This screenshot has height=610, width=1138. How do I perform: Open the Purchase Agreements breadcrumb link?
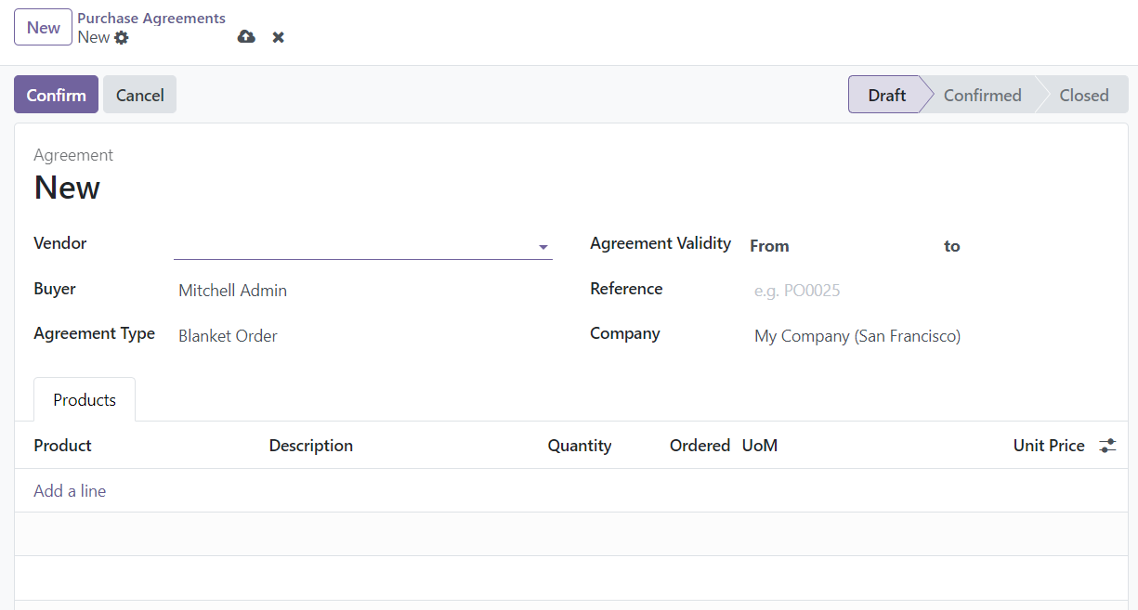(x=151, y=18)
